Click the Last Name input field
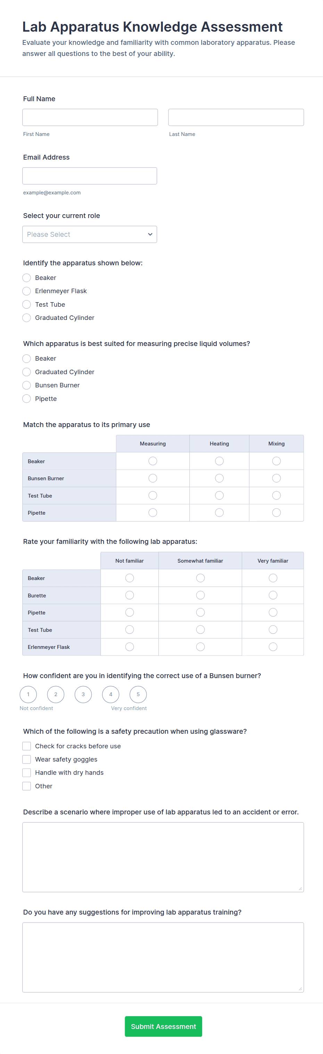Viewport: 323px width, 1054px height. 236,118
